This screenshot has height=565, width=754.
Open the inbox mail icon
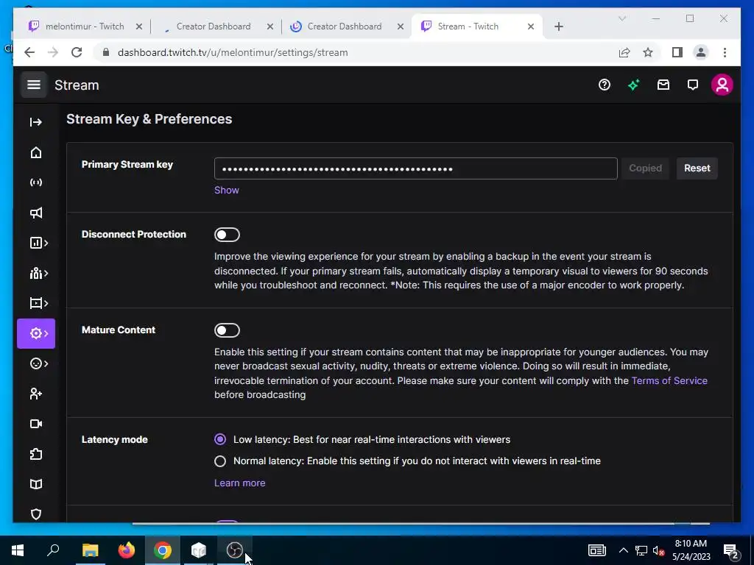pos(663,85)
